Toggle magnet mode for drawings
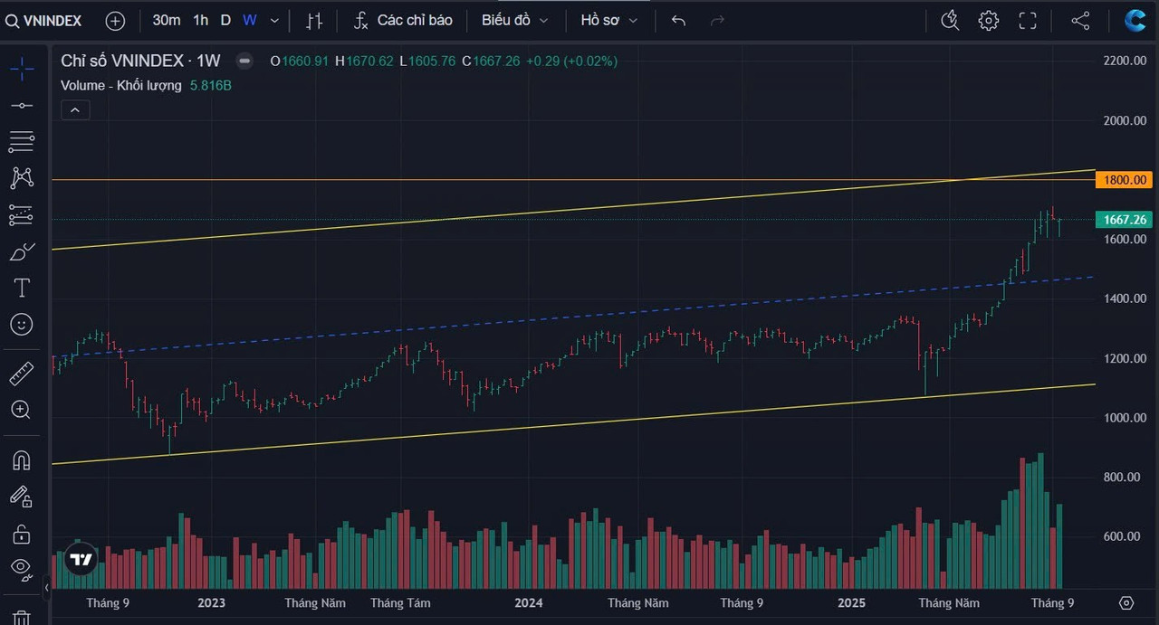Image resolution: width=1159 pixels, height=625 pixels. pyautogui.click(x=22, y=460)
